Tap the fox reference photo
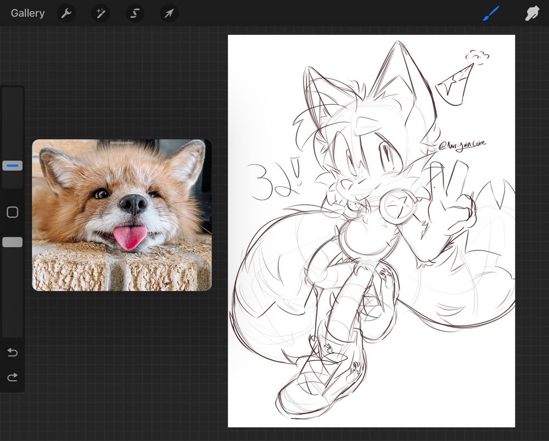Viewport: 549px width, 441px height. [122, 215]
